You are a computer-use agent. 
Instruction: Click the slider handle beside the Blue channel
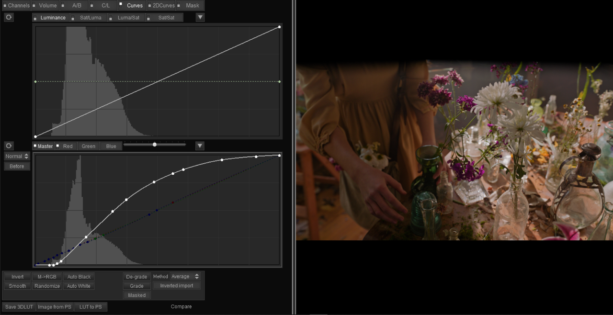coord(155,144)
